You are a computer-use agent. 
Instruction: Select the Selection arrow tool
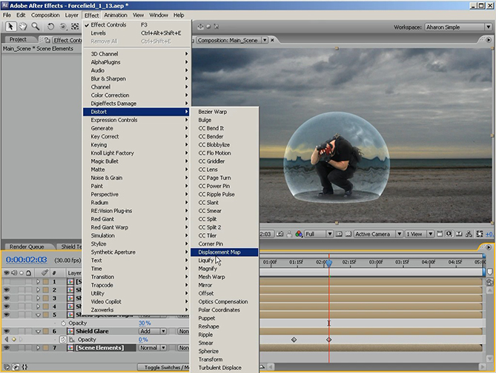[x=10, y=27]
